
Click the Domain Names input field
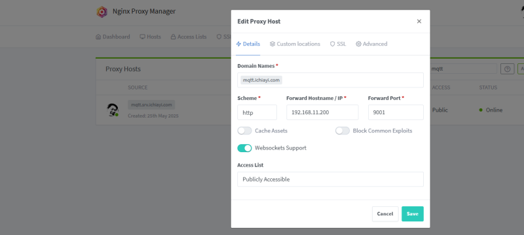(x=331, y=80)
